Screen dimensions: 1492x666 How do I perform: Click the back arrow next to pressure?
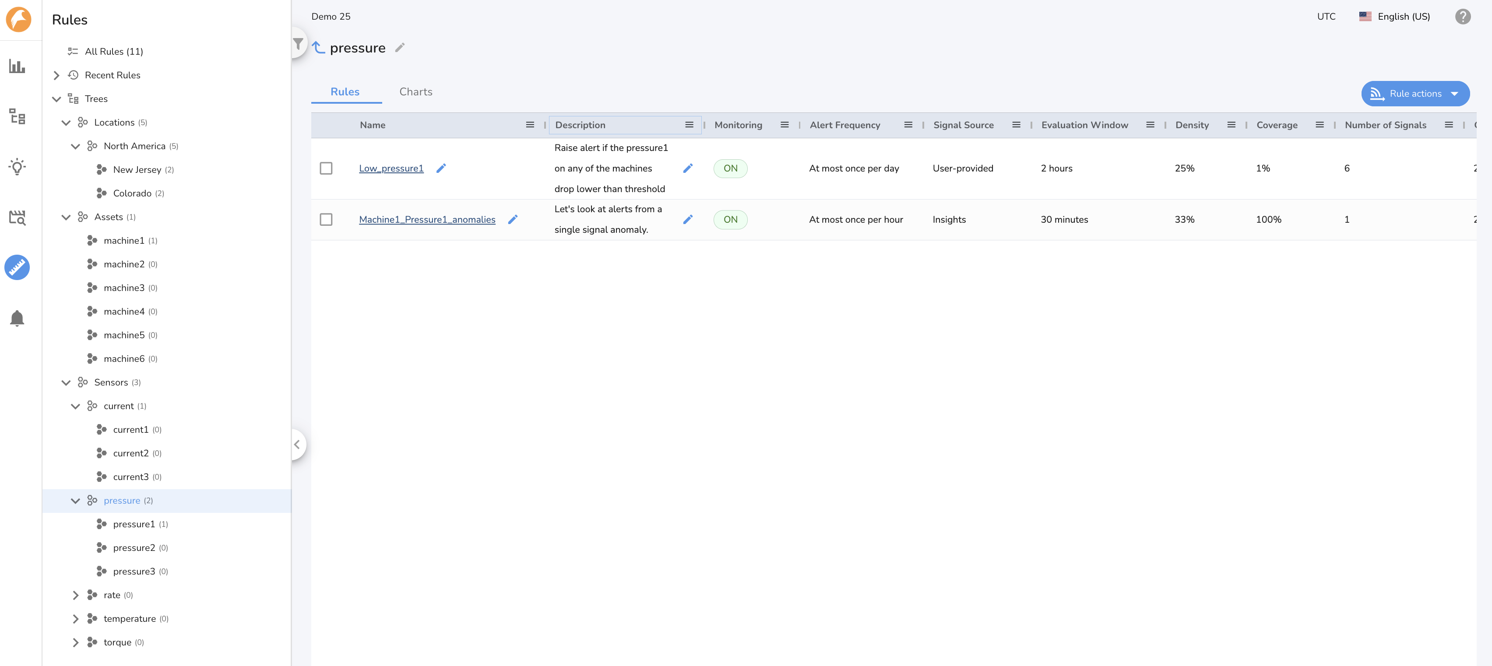pyautogui.click(x=319, y=48)
